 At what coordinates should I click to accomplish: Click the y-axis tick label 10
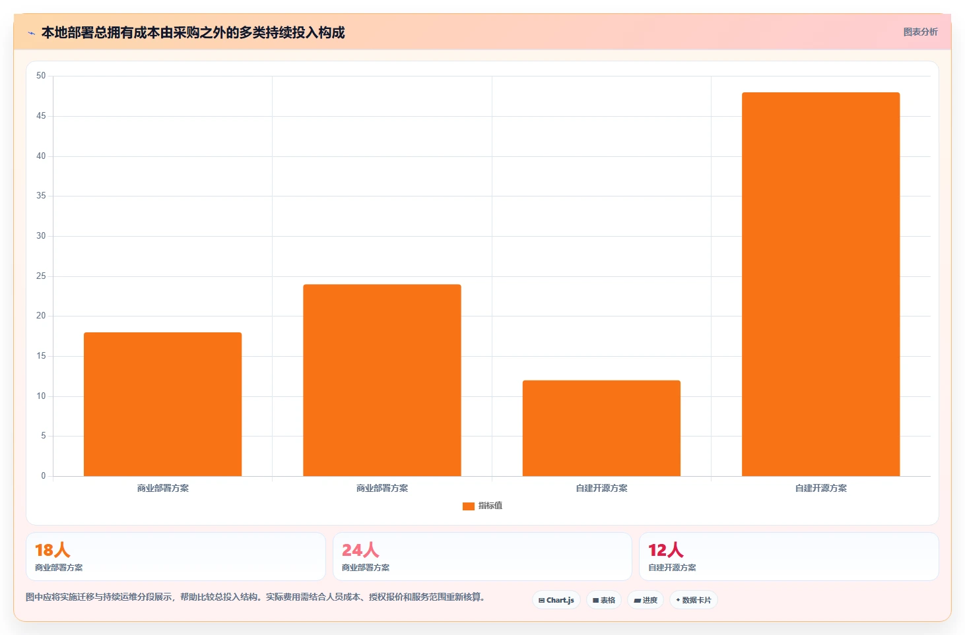pyautogui.click(x=41, y=396)
